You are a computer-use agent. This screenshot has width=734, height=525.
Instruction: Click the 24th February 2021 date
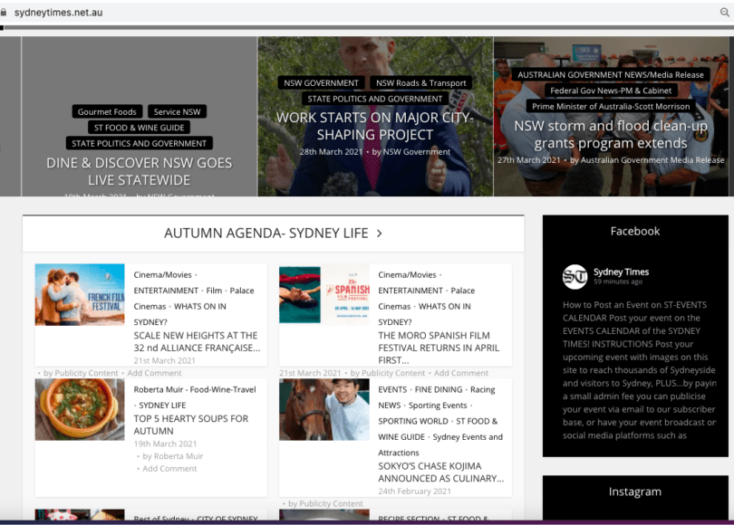click(414, 492)
